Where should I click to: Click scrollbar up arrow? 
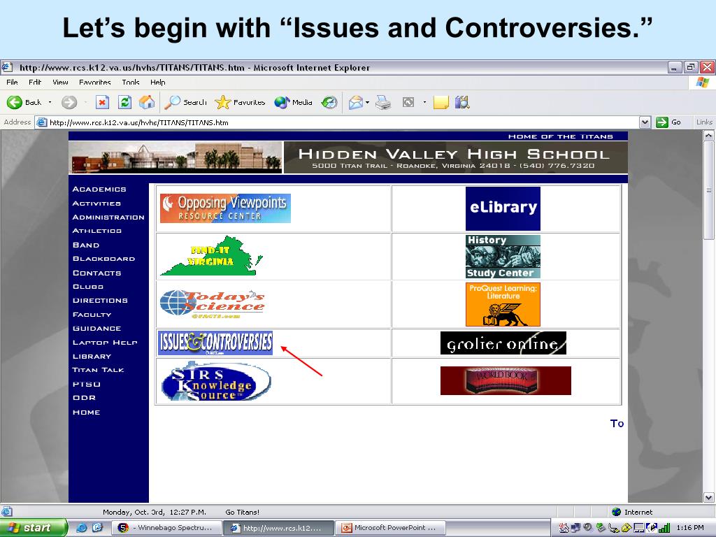pos(709,136)
